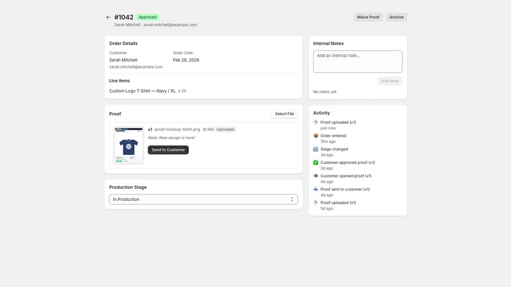Viewport: 511px width, 287px height.
Task: Click the Approved status badge
Action: tap(148, 17)
